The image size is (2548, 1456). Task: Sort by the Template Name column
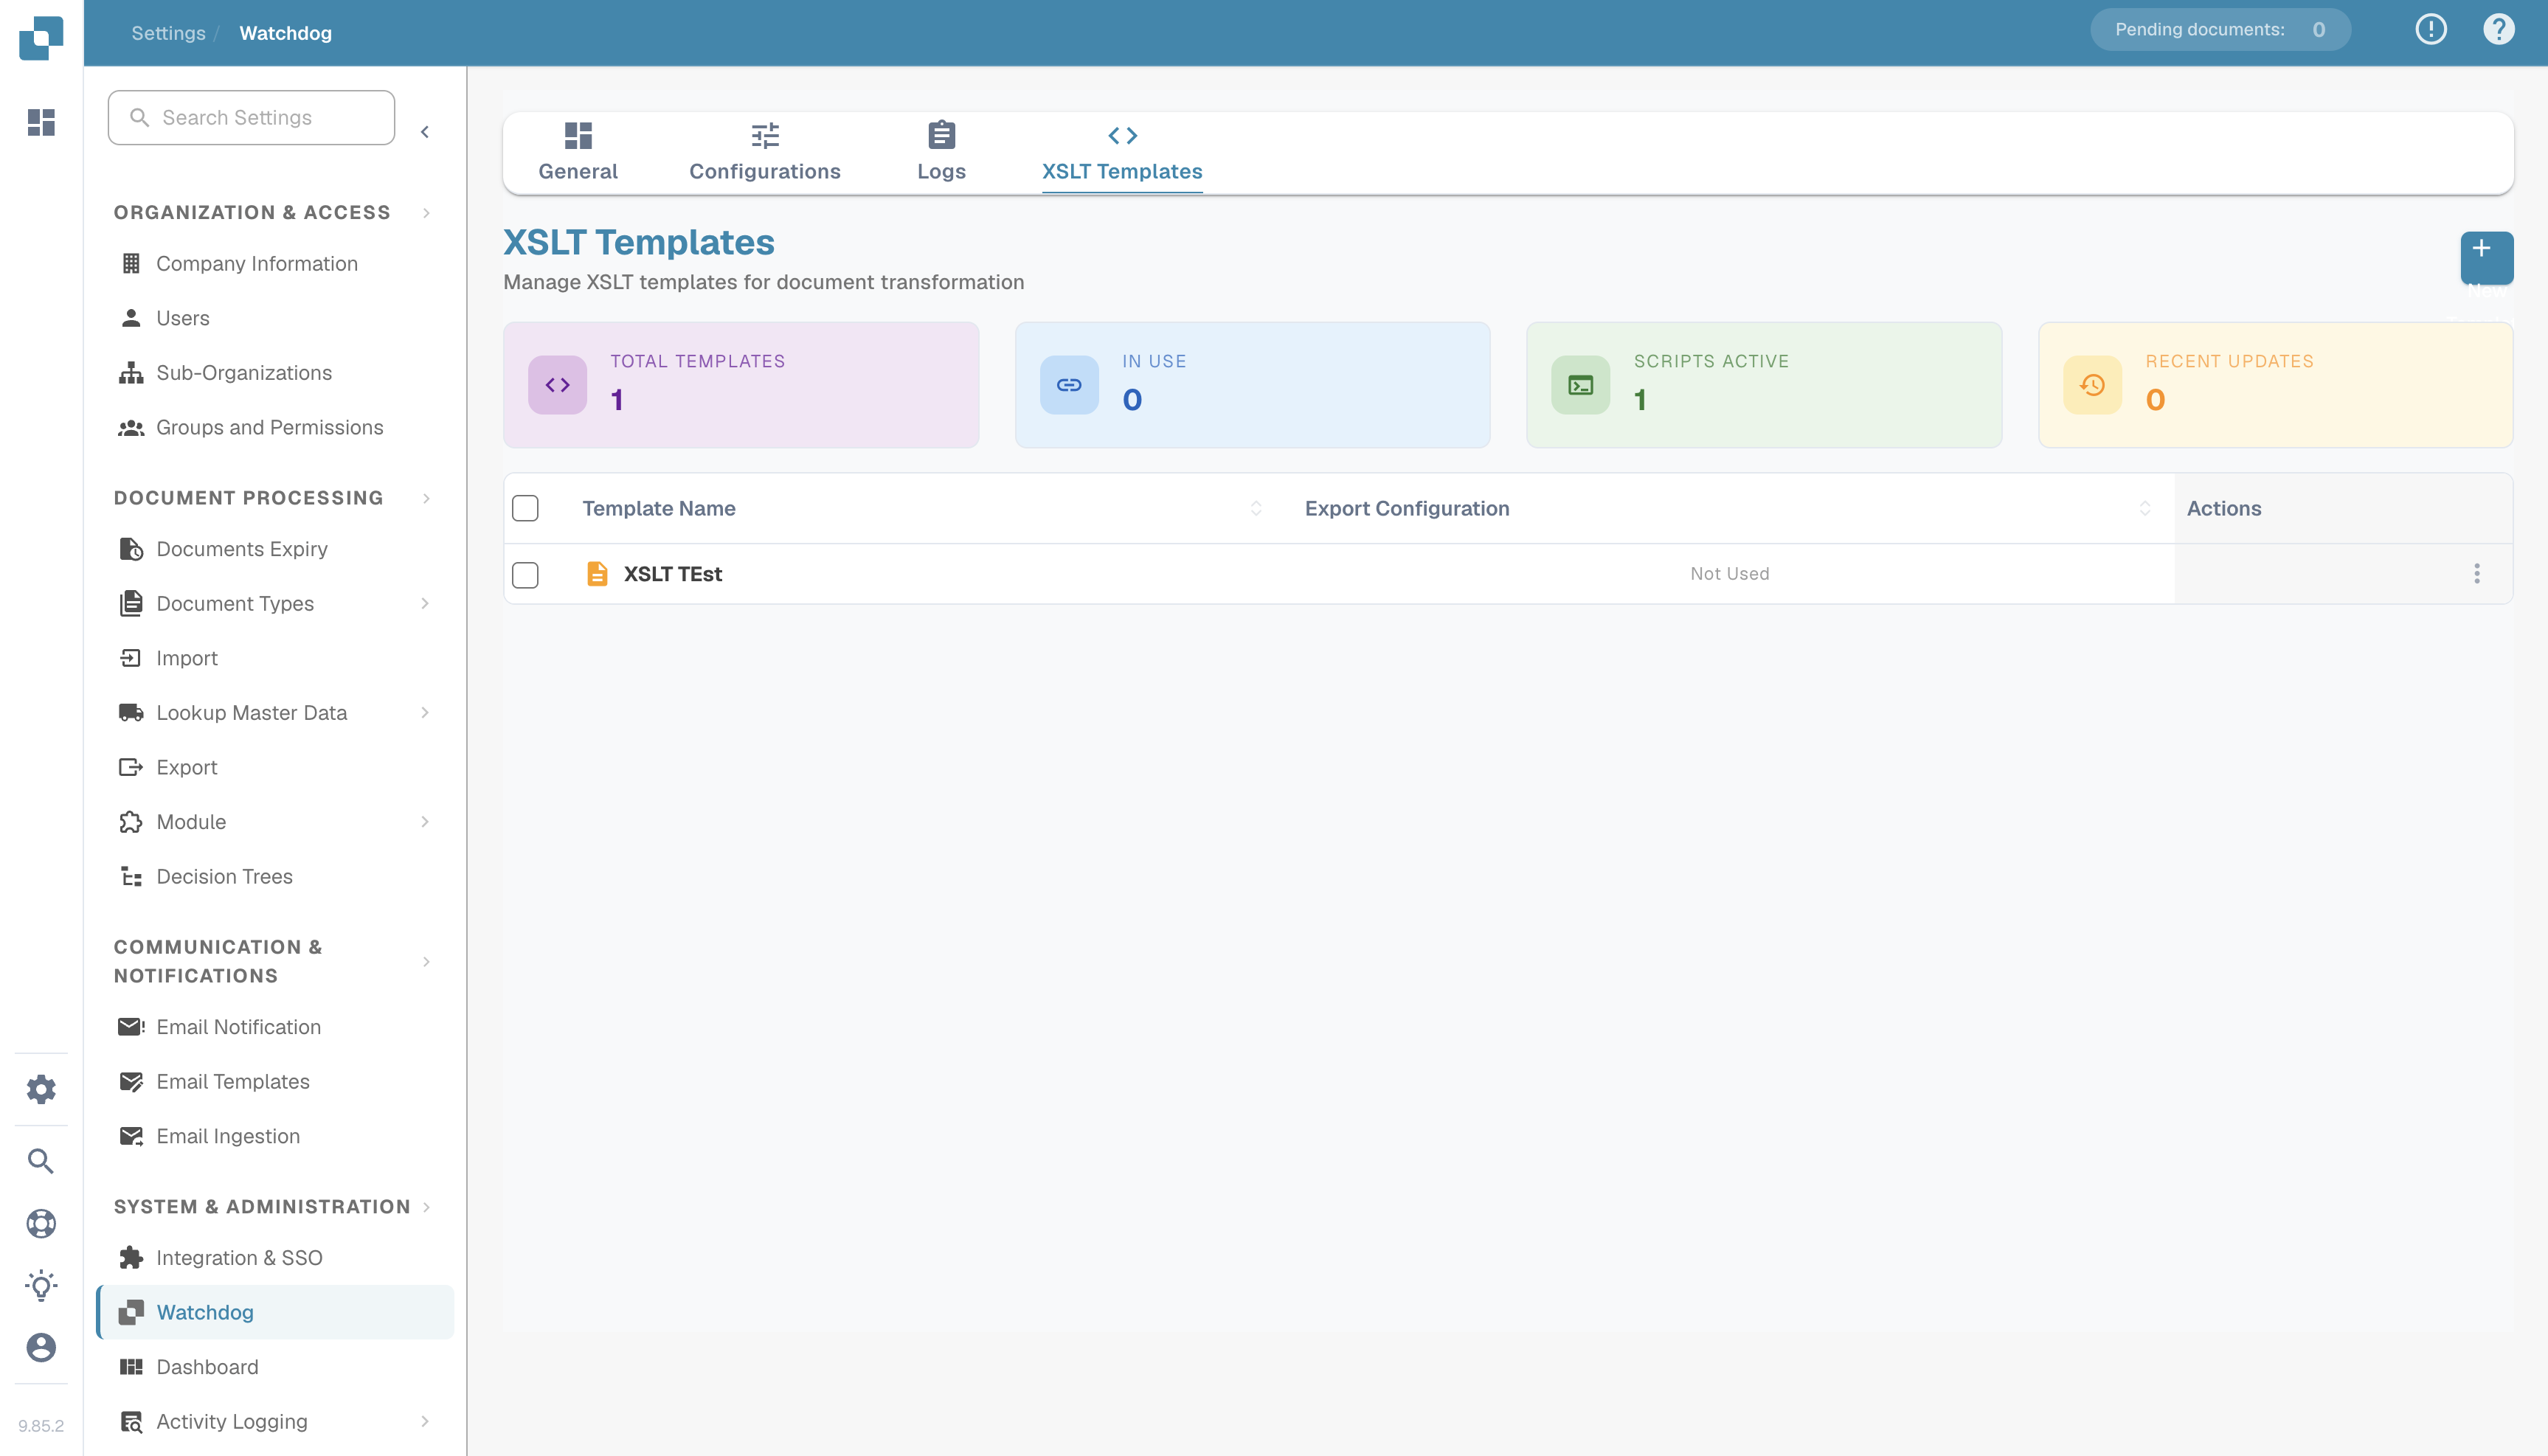(x=1256, y=508)
